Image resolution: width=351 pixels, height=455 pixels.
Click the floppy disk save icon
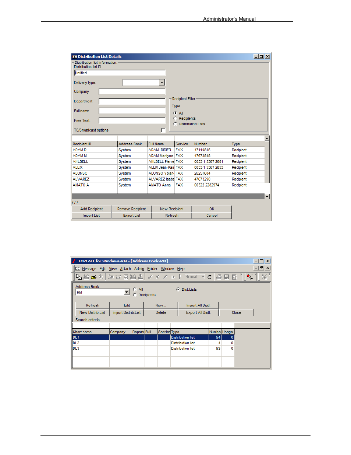click(x=227, y=277)
